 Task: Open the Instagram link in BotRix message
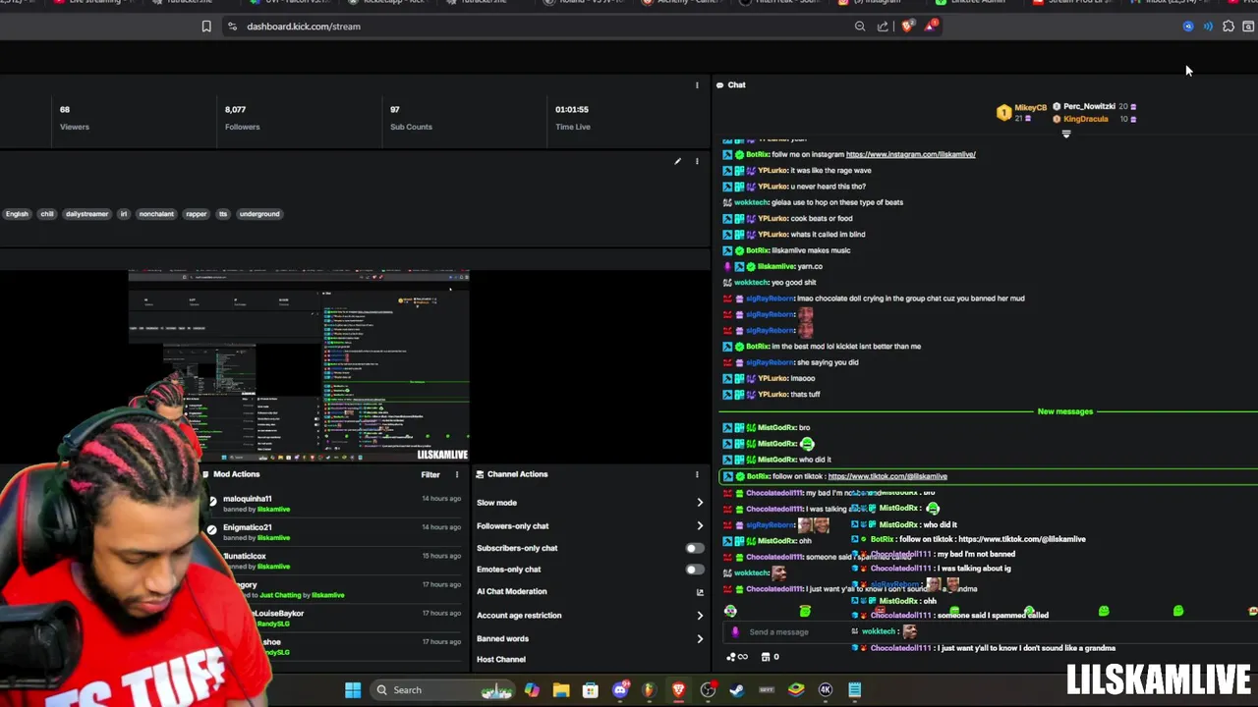tap(910, 154)
